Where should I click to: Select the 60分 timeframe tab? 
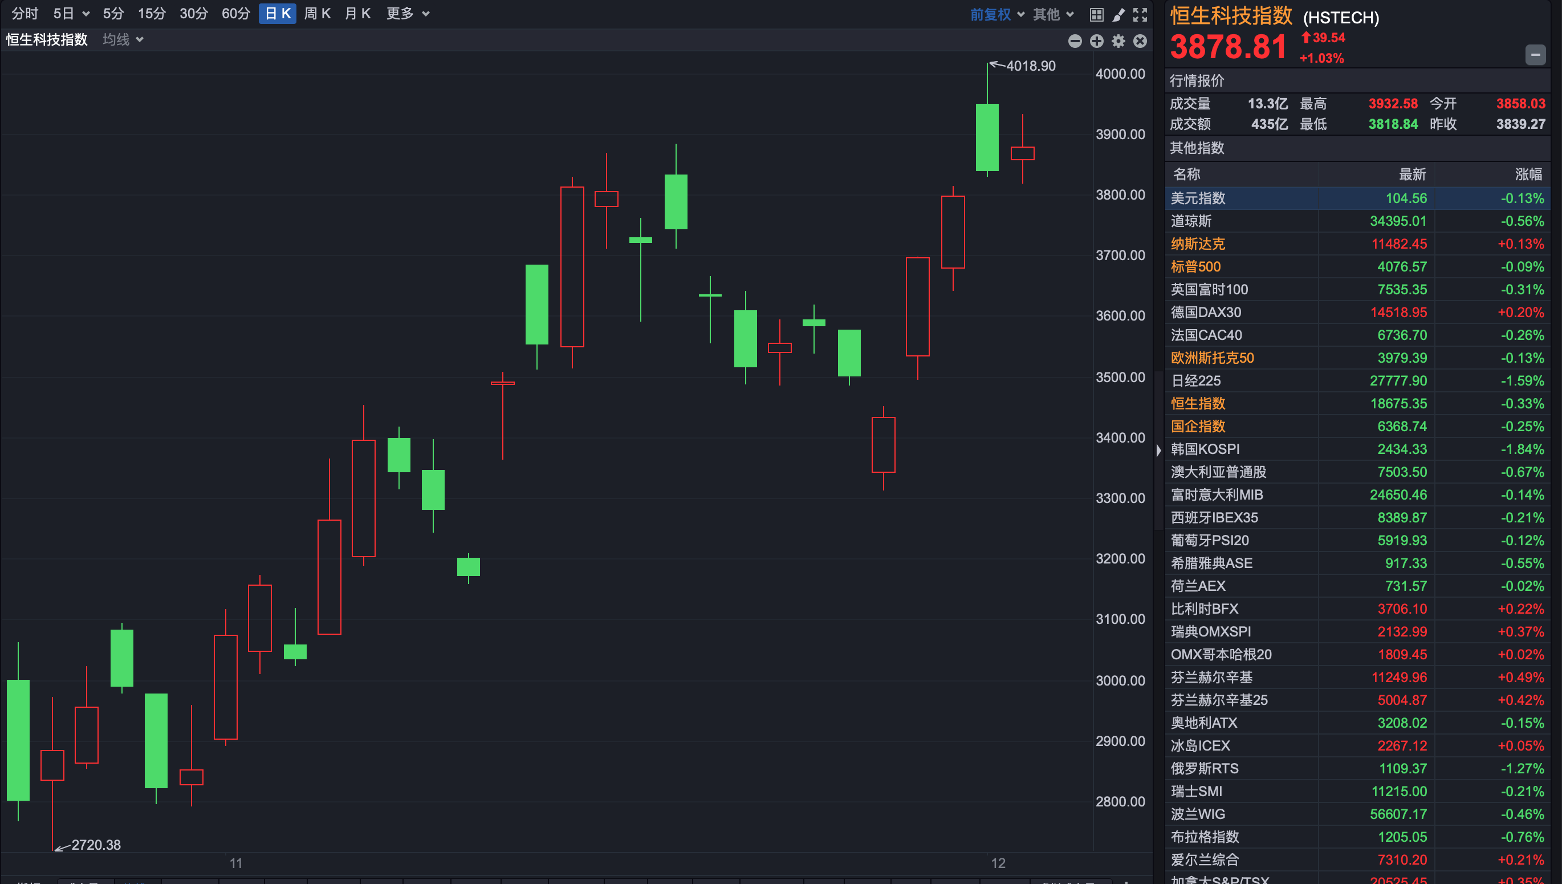point(235,13)
